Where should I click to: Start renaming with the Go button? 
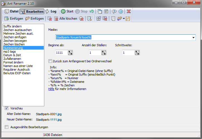tap(67, 11)
